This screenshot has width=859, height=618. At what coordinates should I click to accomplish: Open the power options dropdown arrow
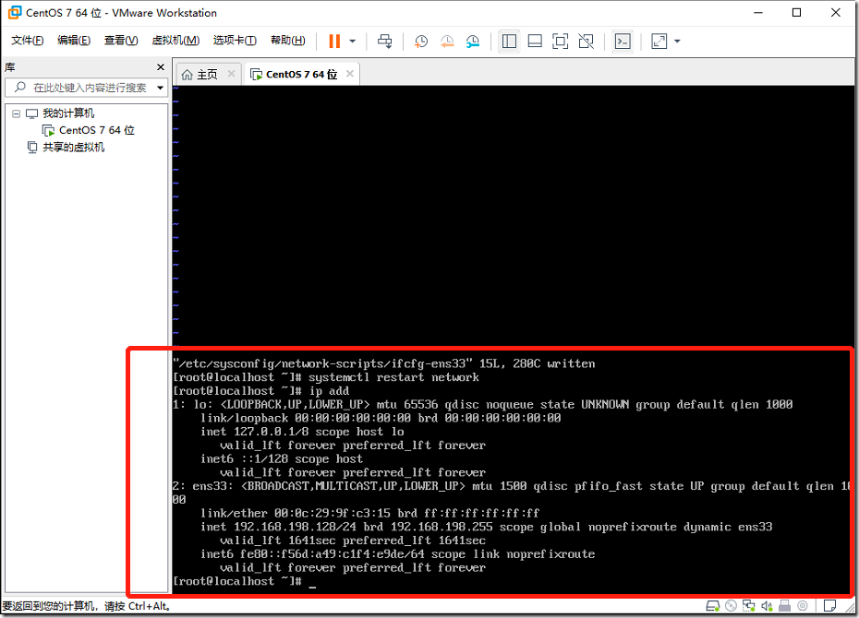pos(352,41)
